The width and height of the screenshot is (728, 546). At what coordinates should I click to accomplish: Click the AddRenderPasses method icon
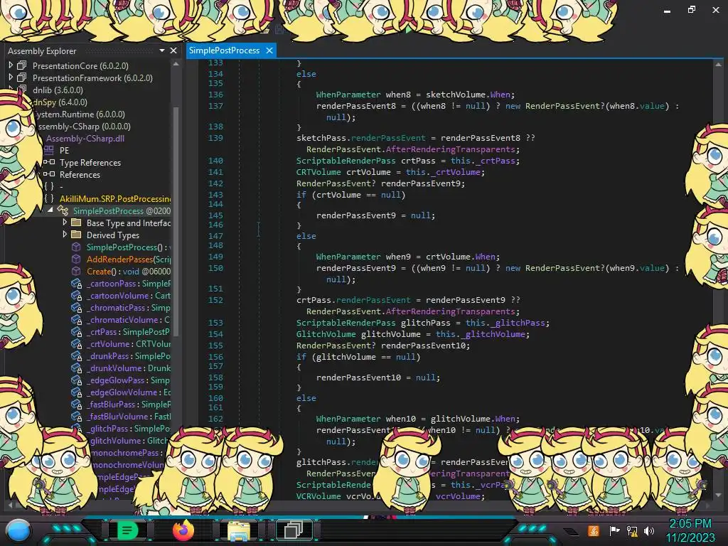click(x=76, y=259)
